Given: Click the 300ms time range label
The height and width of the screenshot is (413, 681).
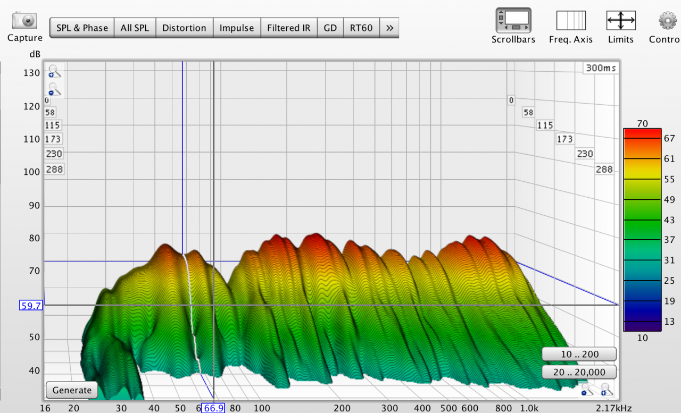Looking at the screenshot, I should point(601,68).
